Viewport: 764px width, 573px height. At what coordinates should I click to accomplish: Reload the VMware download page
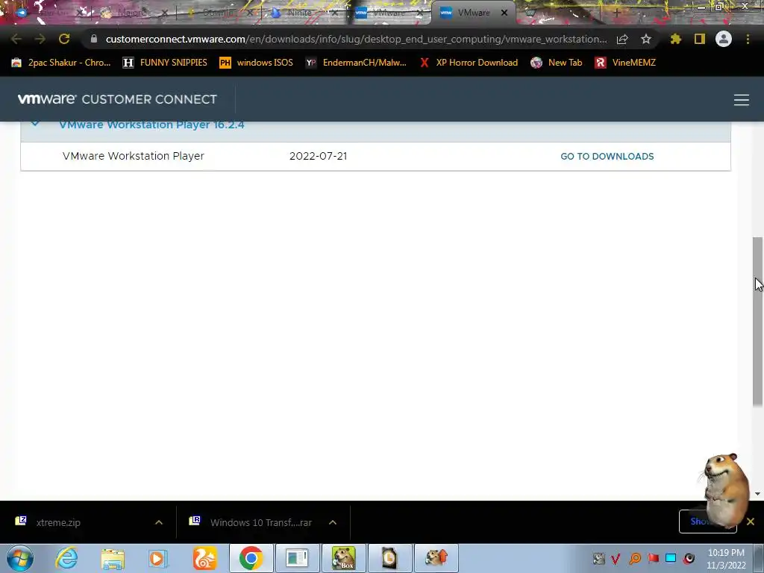[64, 39]
